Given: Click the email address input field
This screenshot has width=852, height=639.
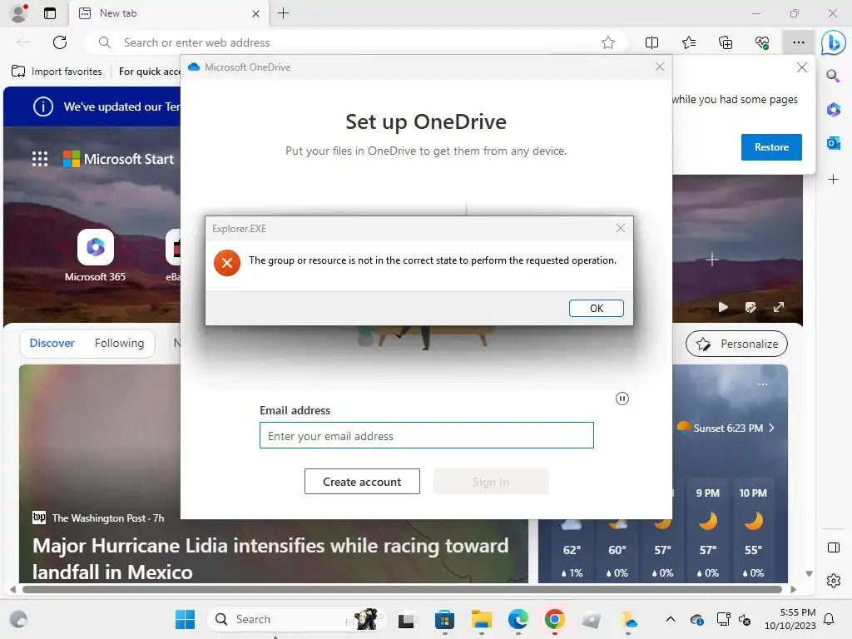Looking at the screenshot, I should (x=427, y=435).
